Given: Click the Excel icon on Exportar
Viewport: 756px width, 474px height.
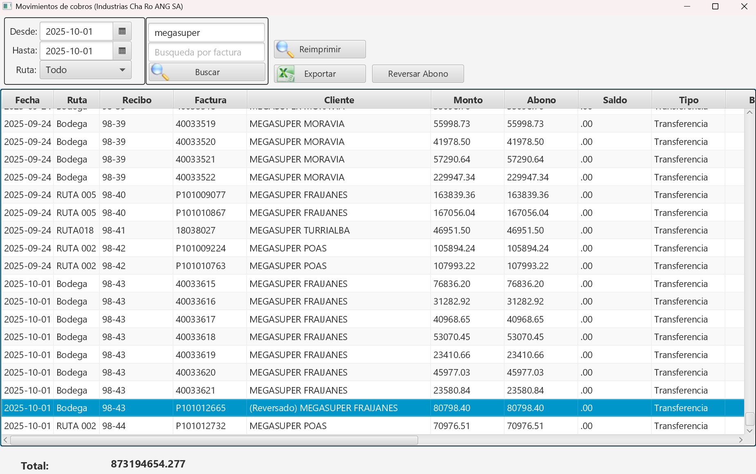Looking at the screenshot, I should pyautogui.click(x=285, y=74).
